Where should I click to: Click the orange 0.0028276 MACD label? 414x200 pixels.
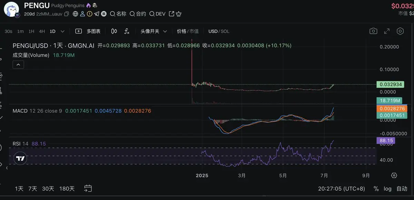click(x=391, y=109)
